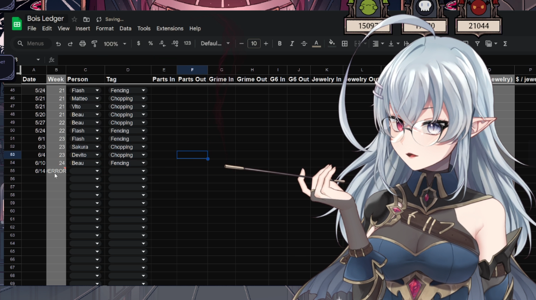
Task: Toggle bold formatting
Action: click(279, 44)
